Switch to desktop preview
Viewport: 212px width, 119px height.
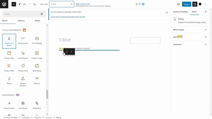pyautogui.click(x=143, y=4)
